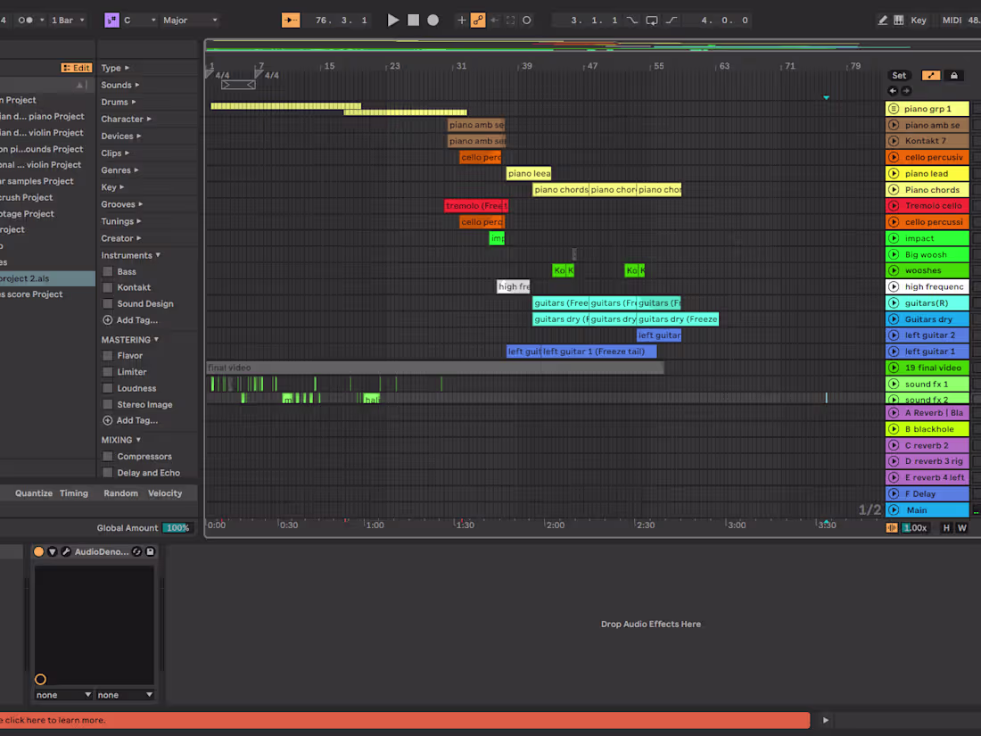Click play icon on cello percusiv track

pos(894,157)
